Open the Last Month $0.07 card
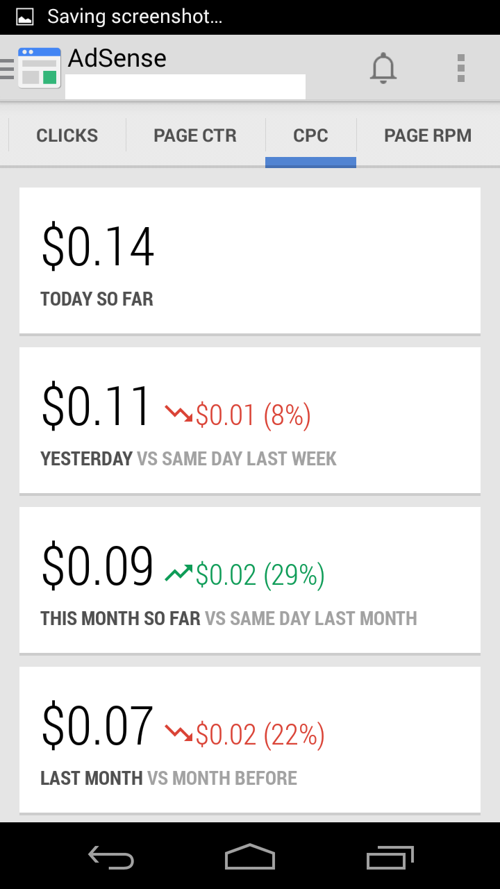Image resolution: width=500 pixels, height=889 pixels. (x=250, y=740)
